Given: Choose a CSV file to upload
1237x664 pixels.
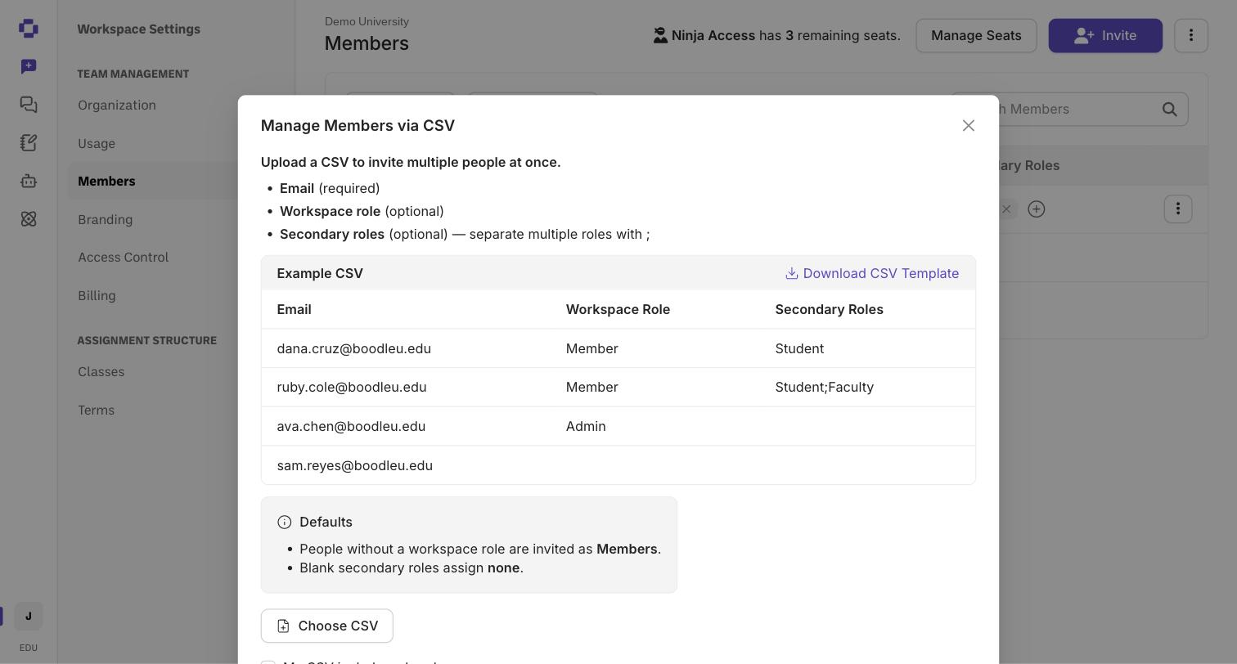Looking at the screenshot, I should 327,626.
